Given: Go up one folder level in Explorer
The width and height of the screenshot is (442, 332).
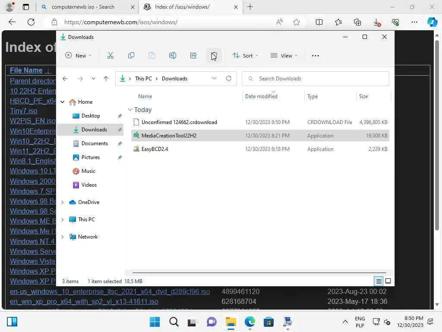Looking at the screenshot, I should pyautogui.click(x=106, y=79).
